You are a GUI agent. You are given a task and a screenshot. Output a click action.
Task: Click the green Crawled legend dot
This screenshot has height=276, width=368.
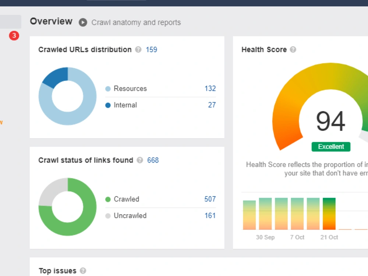(108, 199)
